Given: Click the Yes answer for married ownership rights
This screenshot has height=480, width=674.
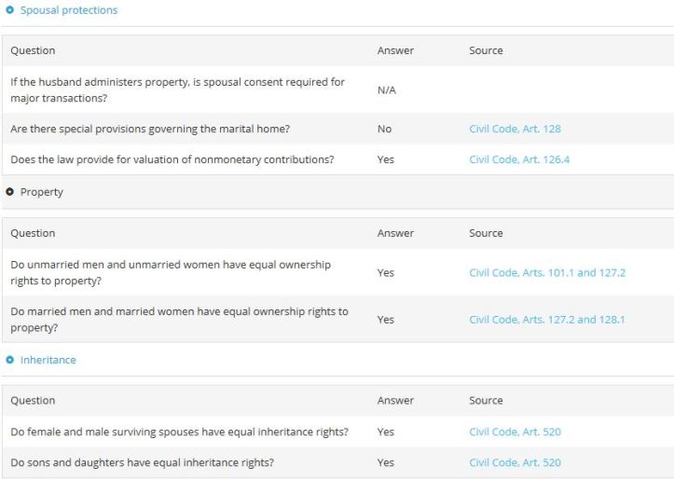Looking at the screenshot, I should pyautogui.click(x=386, y=319).
